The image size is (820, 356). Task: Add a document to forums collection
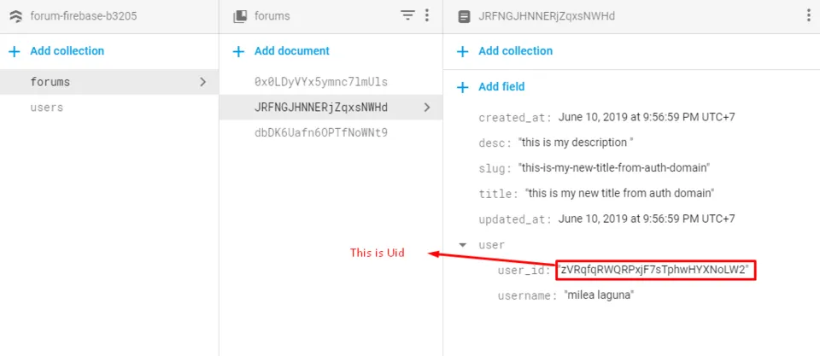[292, 50]
